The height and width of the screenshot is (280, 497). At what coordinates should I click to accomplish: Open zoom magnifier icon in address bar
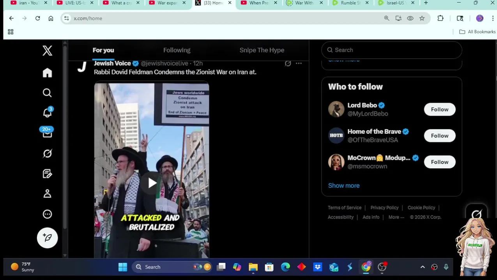387,18
